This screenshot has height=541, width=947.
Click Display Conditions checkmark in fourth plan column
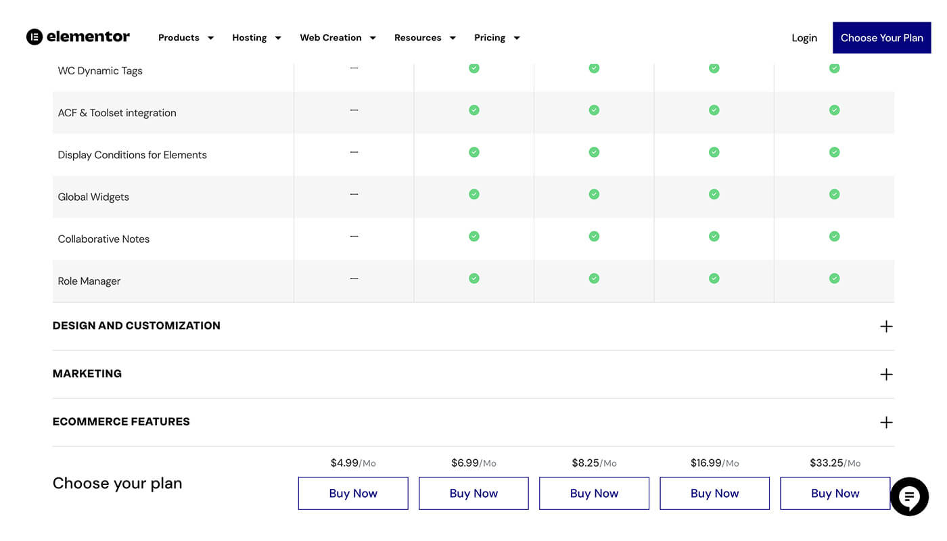click(714, 152)
